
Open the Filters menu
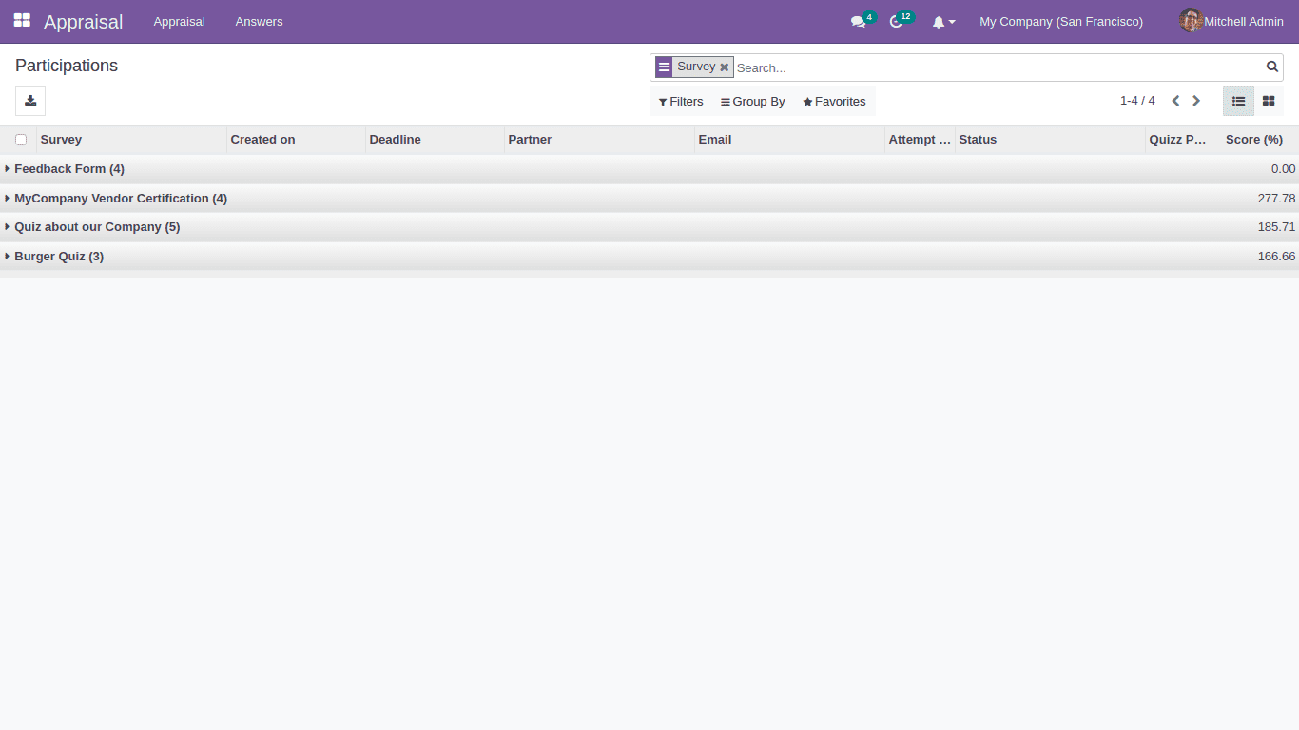point(680,101)
